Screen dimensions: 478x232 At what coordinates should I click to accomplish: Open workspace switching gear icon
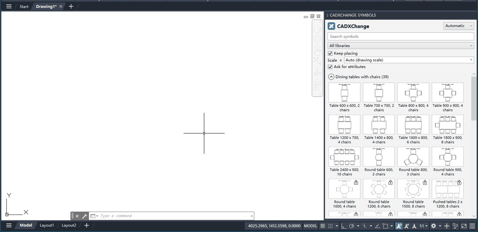click(x=434, y=226)
